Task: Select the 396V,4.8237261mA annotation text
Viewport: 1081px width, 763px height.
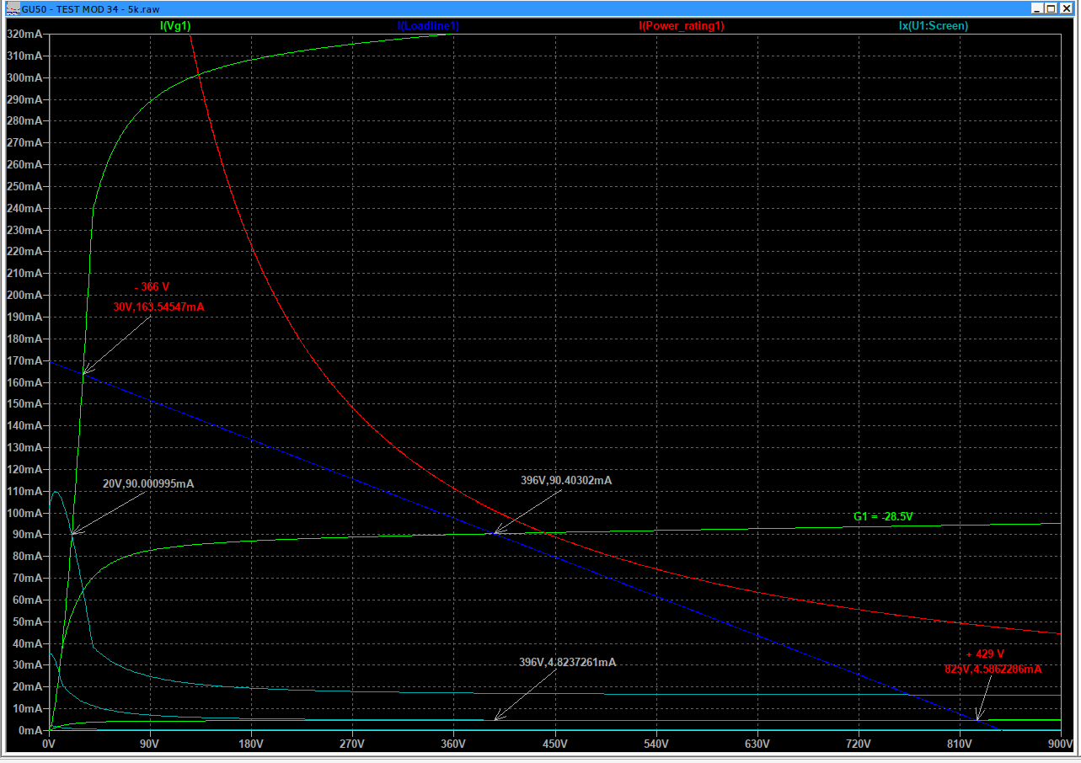Action: point(568,662)
